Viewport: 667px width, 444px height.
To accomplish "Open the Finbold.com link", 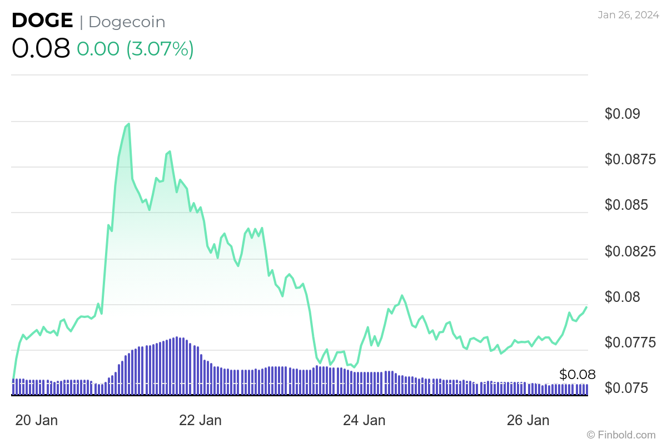I will (x=620, y=436).
